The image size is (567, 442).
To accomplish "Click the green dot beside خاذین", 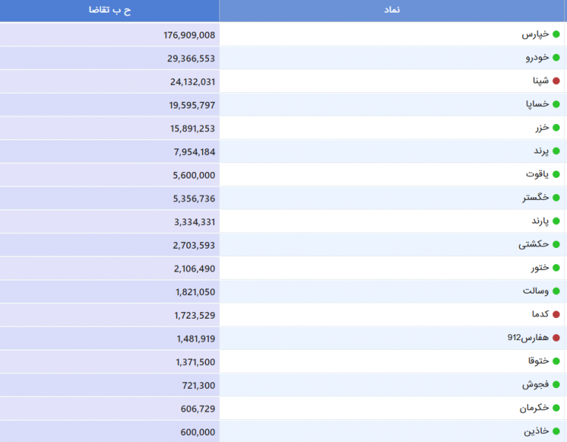I will click(556, 431).
